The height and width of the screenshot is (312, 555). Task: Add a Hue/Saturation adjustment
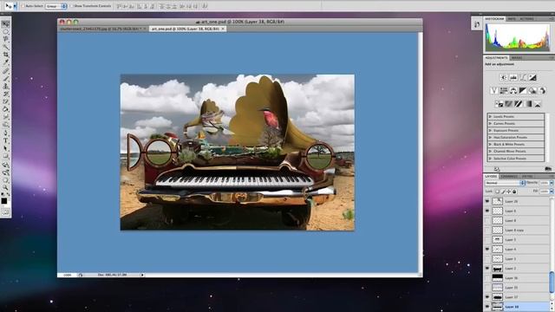[503, 91]
